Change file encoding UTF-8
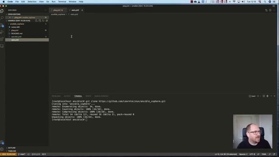Image resolution: width=279 pixels, height=157 pixels. (252, 154)
